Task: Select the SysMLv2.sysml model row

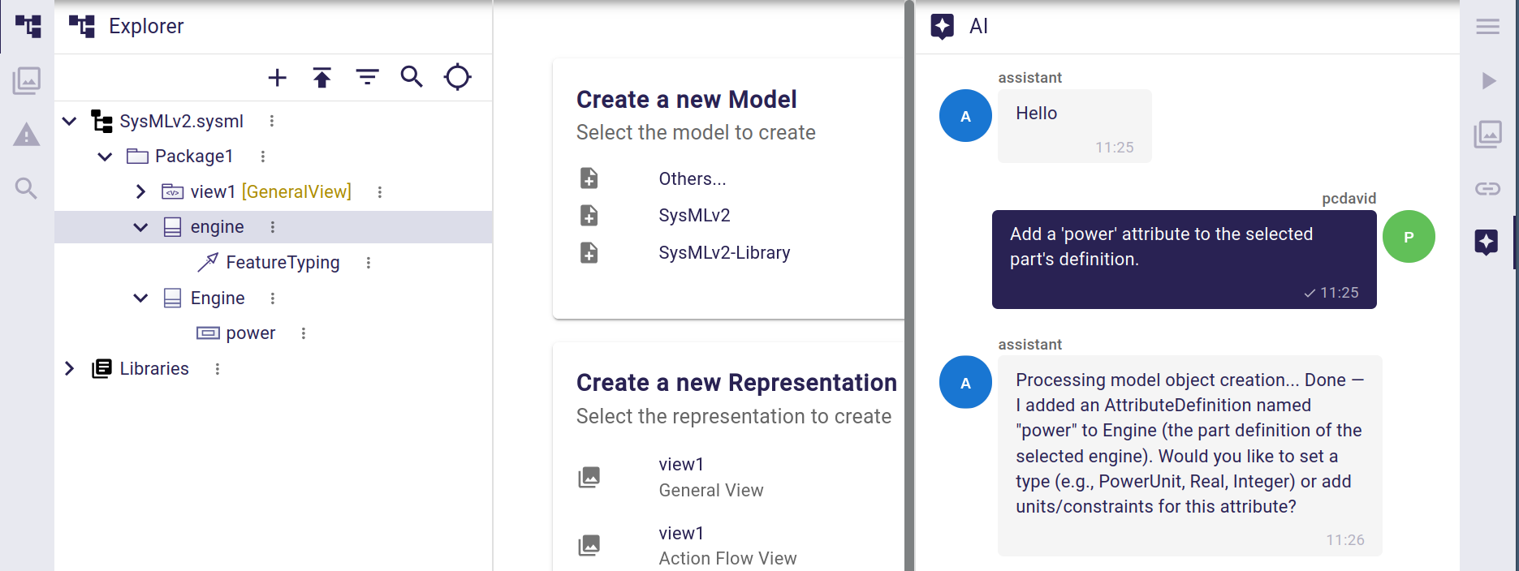Action: (x=182, y=121)
